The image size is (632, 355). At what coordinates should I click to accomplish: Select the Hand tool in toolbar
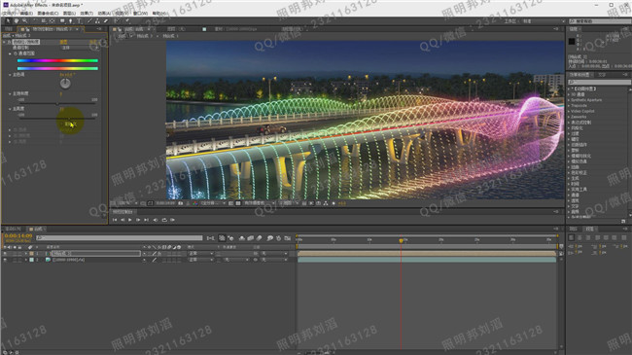coord(17,21)
